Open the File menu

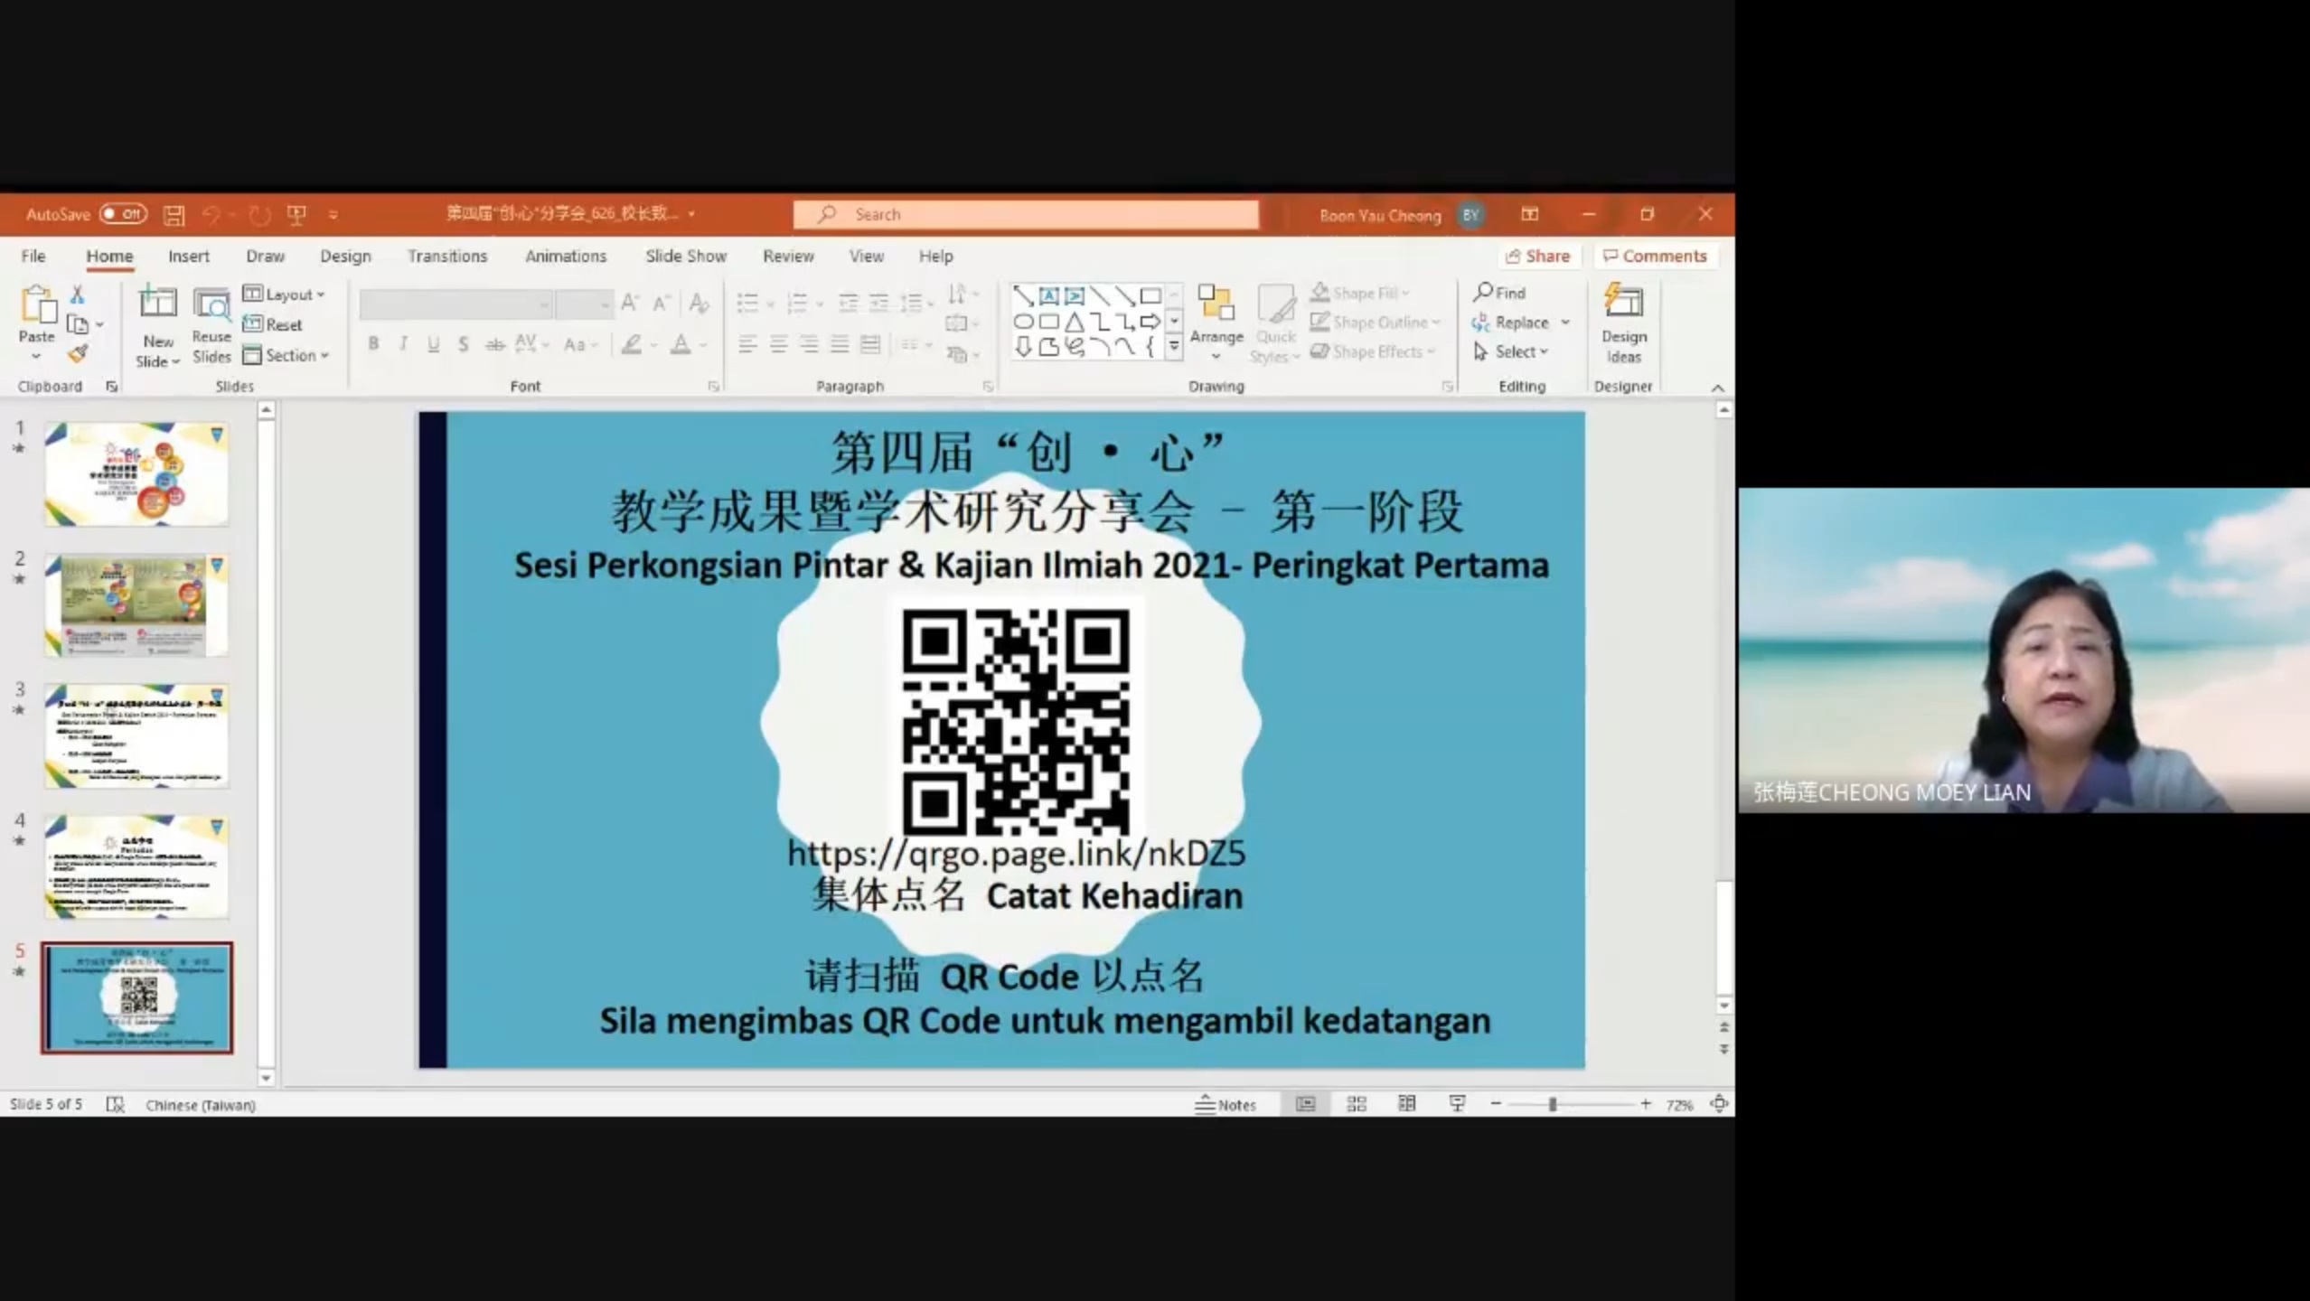pyautogui.click(x=33, y=257)
